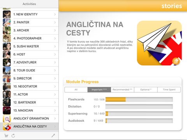Tap the large course cover image
Image resolution: width=187 pixels, height=140 pixels.
tap(159, 43)
